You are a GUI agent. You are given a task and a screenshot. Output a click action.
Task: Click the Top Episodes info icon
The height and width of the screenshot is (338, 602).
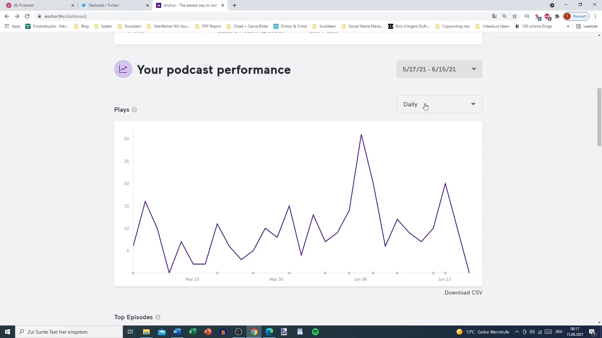point(158,317)
